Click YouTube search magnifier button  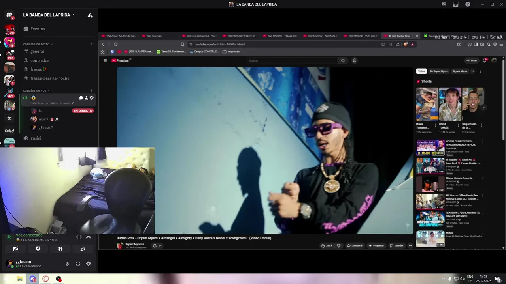(343, 60)
